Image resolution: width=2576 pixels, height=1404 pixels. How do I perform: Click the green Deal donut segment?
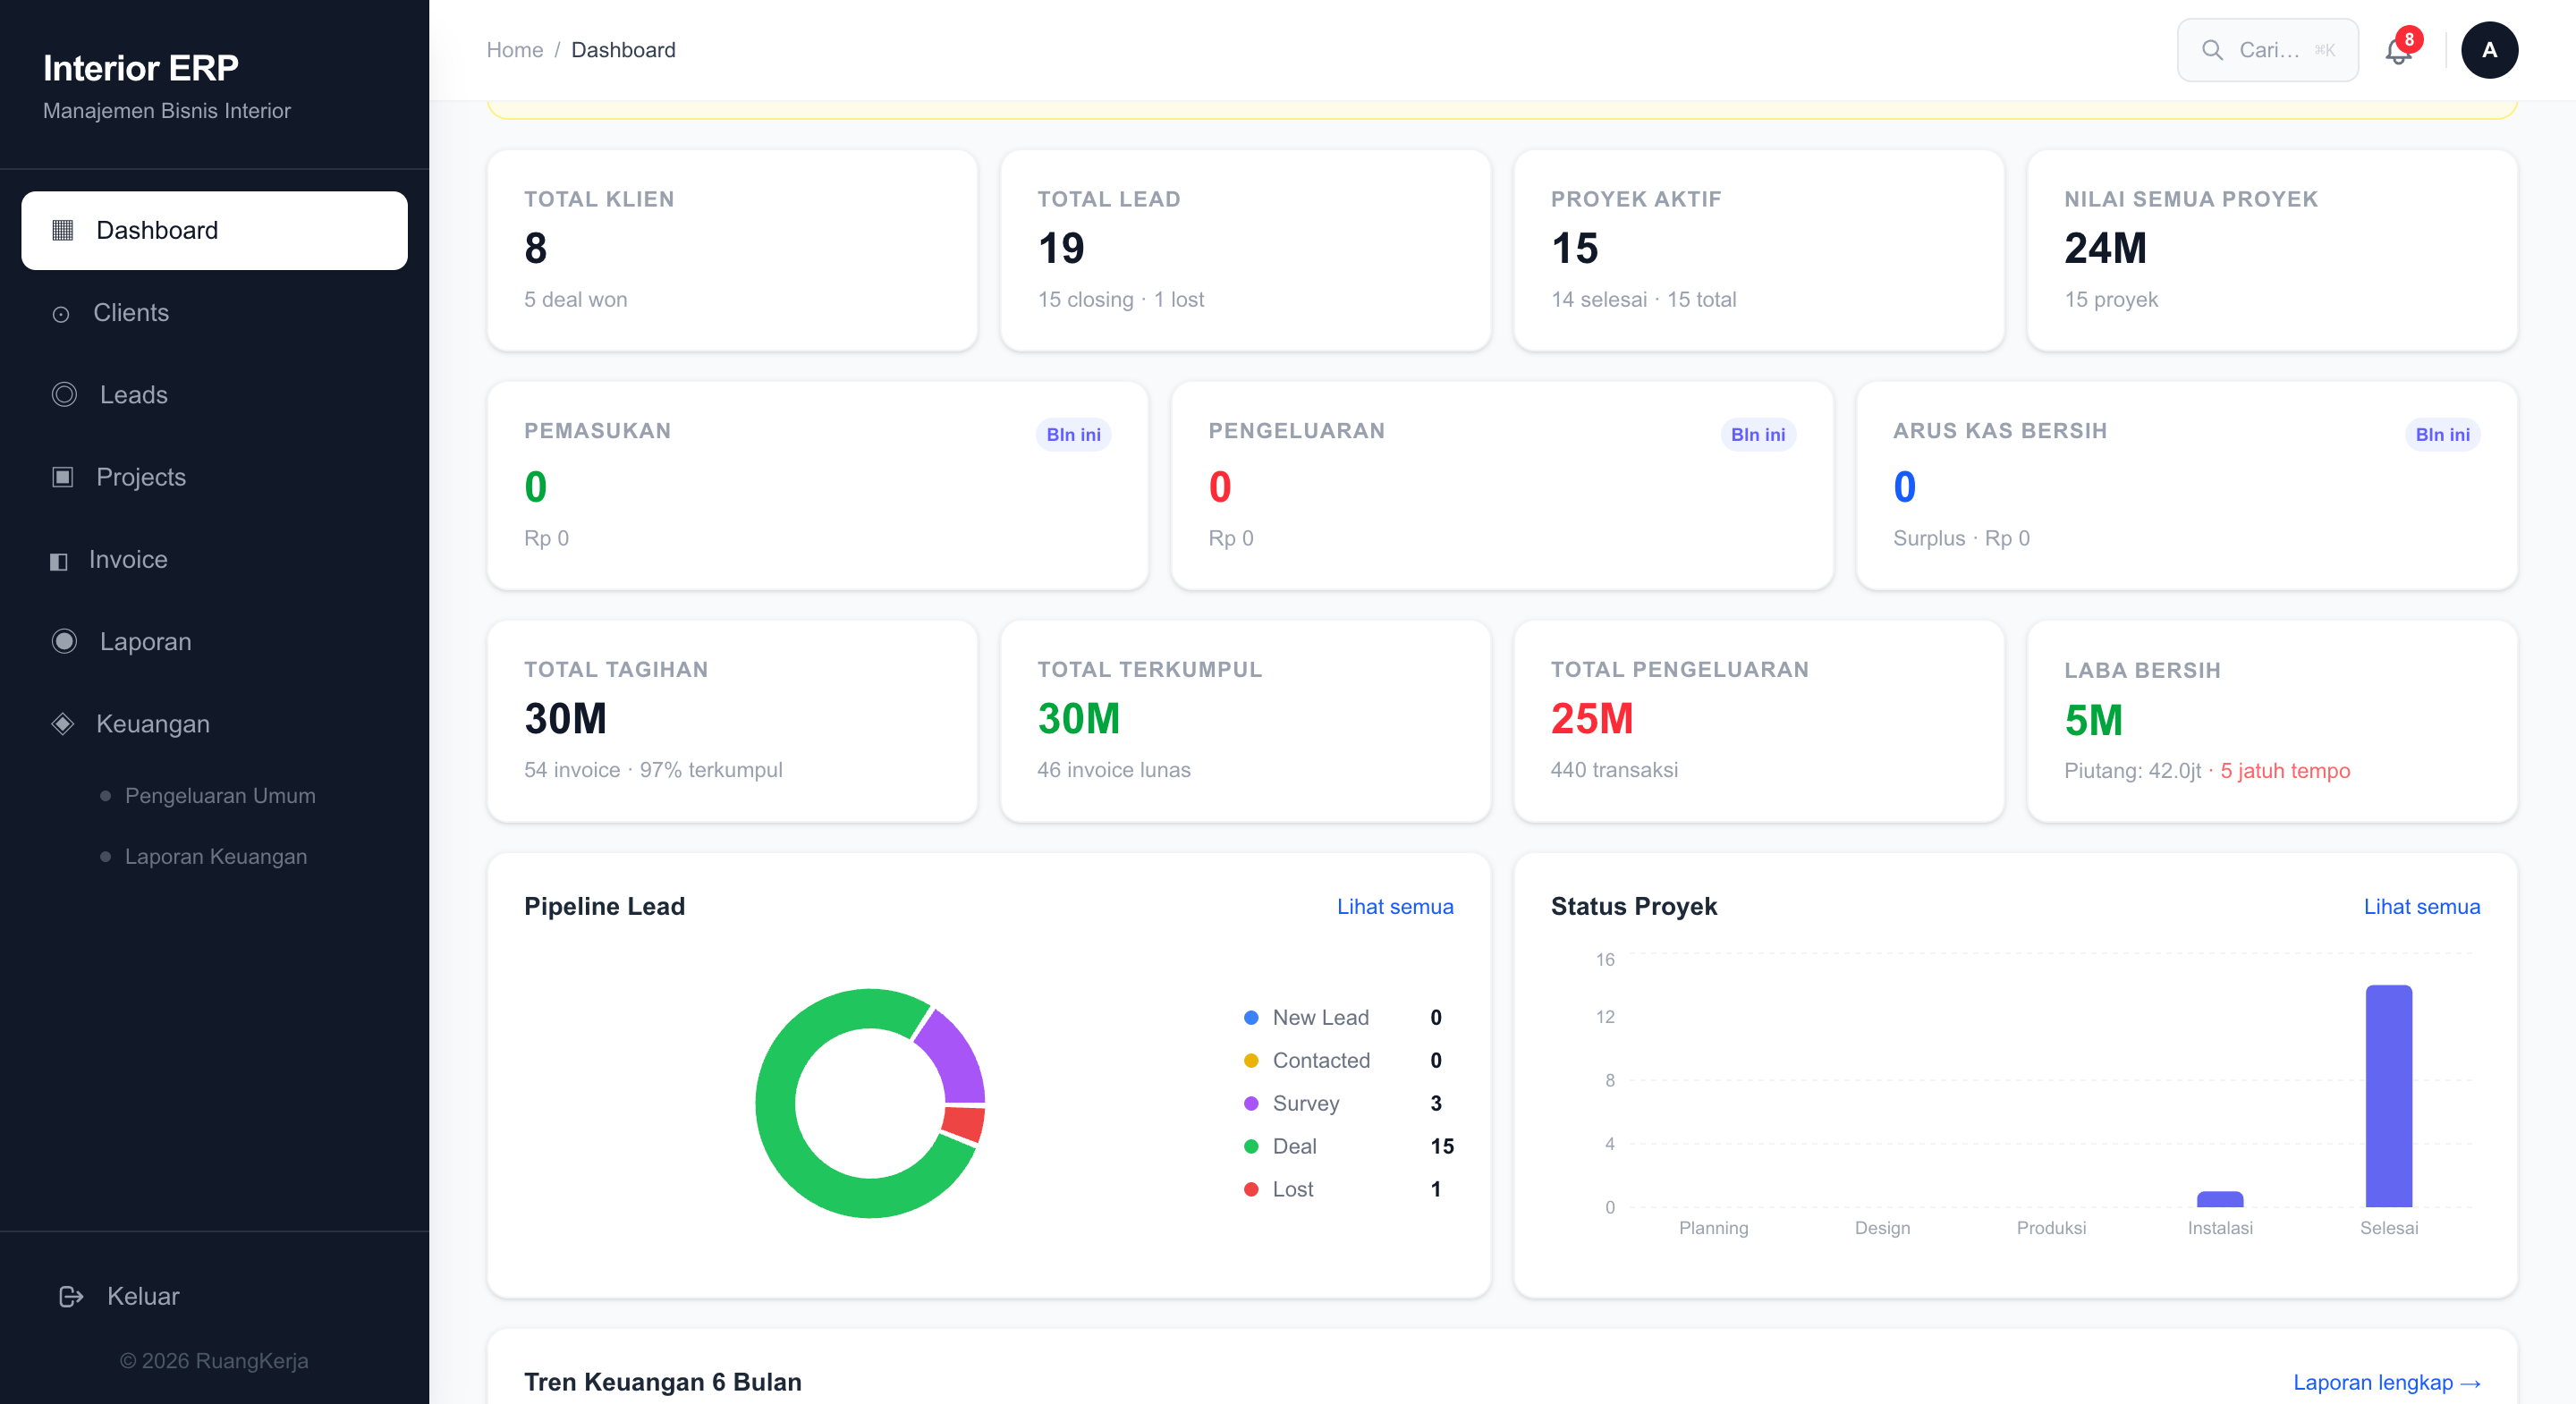[x=776, y=1104]
